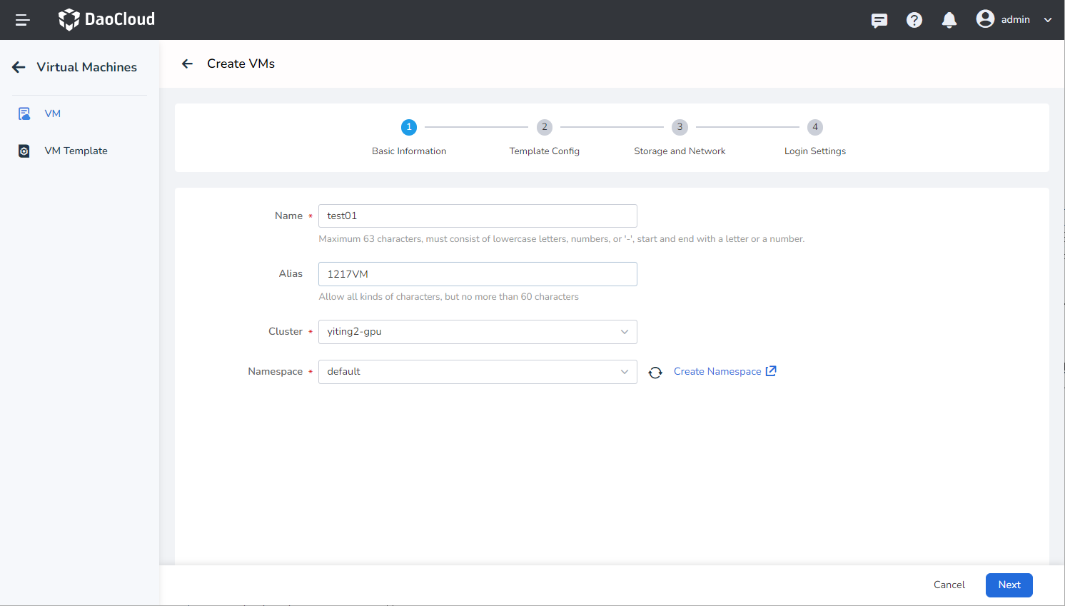Open the Cluster dropdown
The height and width of the screenshot is (606, 1065).
(x=478, y=332)
